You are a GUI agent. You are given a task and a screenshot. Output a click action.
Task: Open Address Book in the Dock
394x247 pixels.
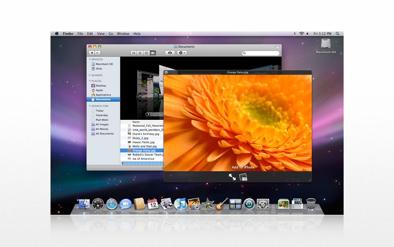click(x=139, y=204)
